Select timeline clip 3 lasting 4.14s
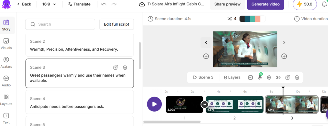The image size is (328, 126). [292, 105]
